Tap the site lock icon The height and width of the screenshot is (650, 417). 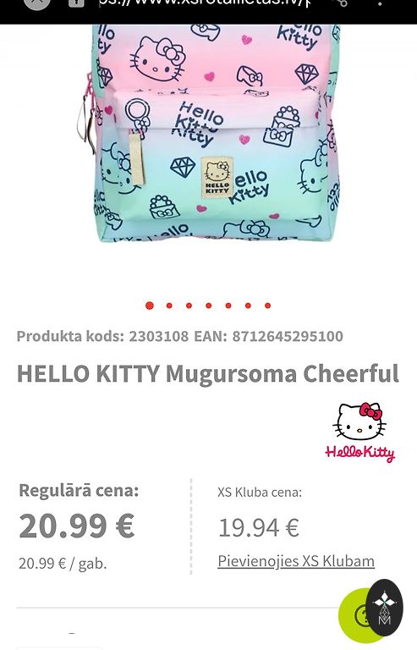[76, 3]
